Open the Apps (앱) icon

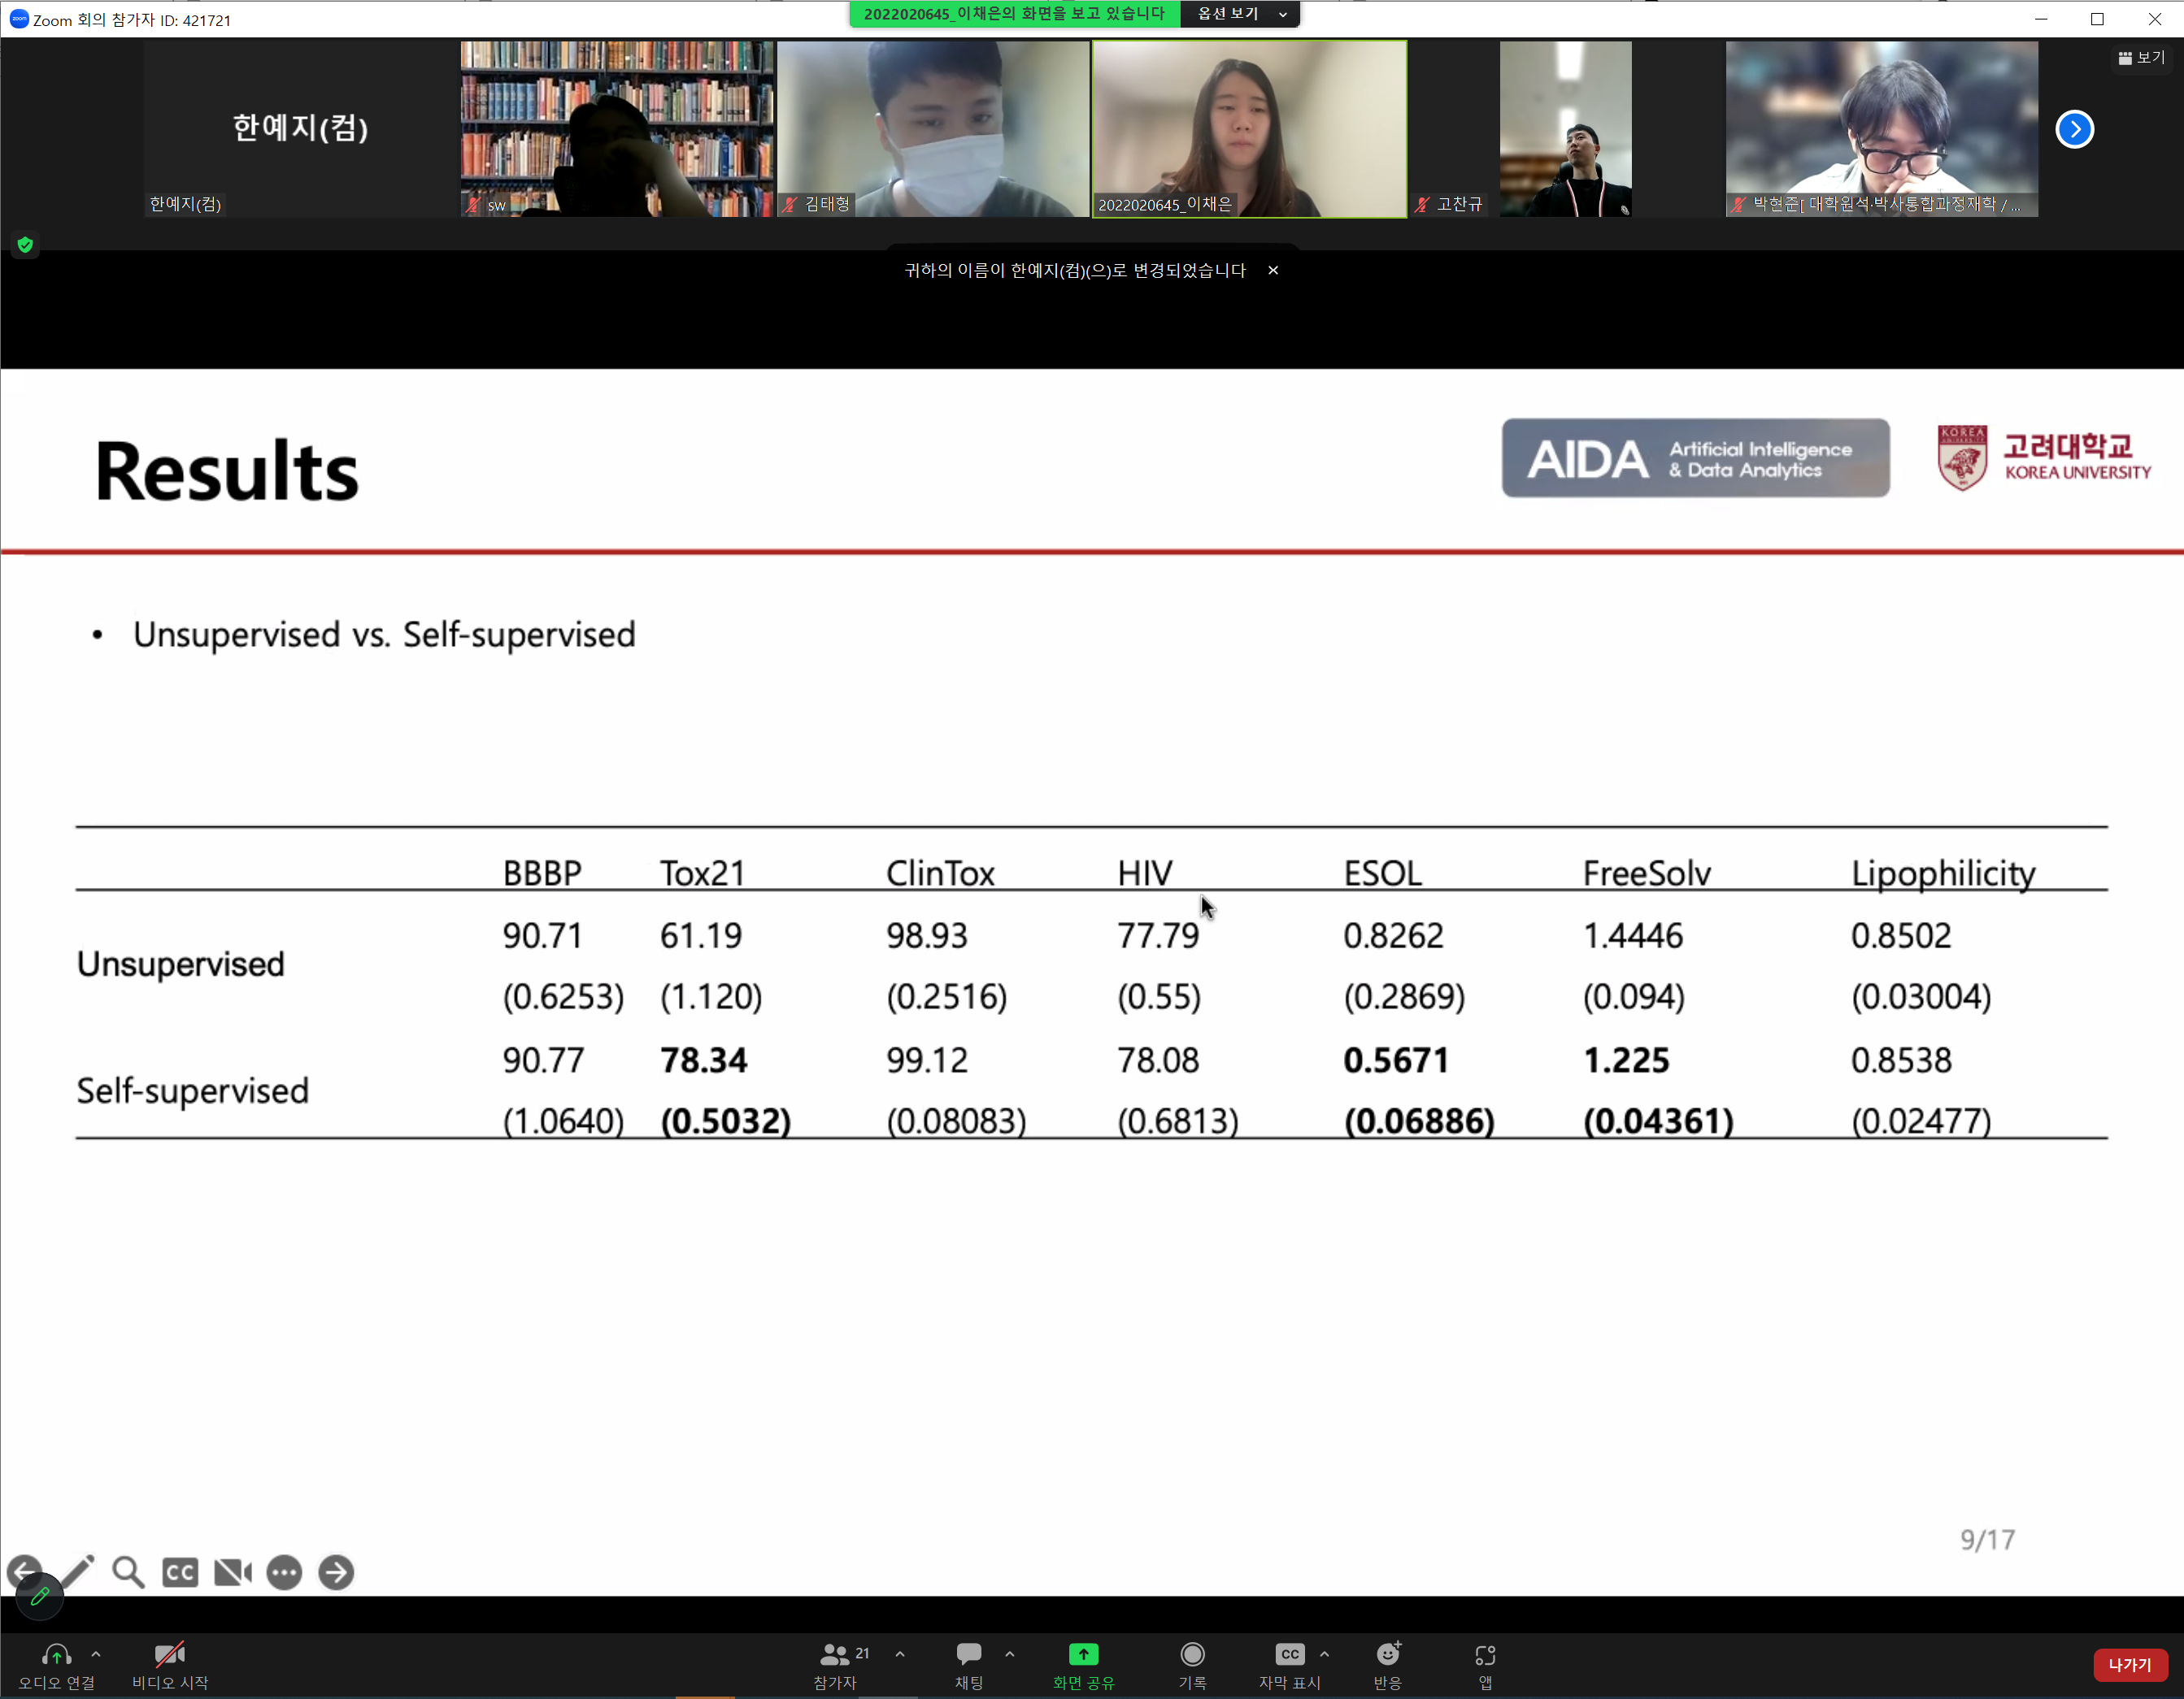click(1485, 1655)
